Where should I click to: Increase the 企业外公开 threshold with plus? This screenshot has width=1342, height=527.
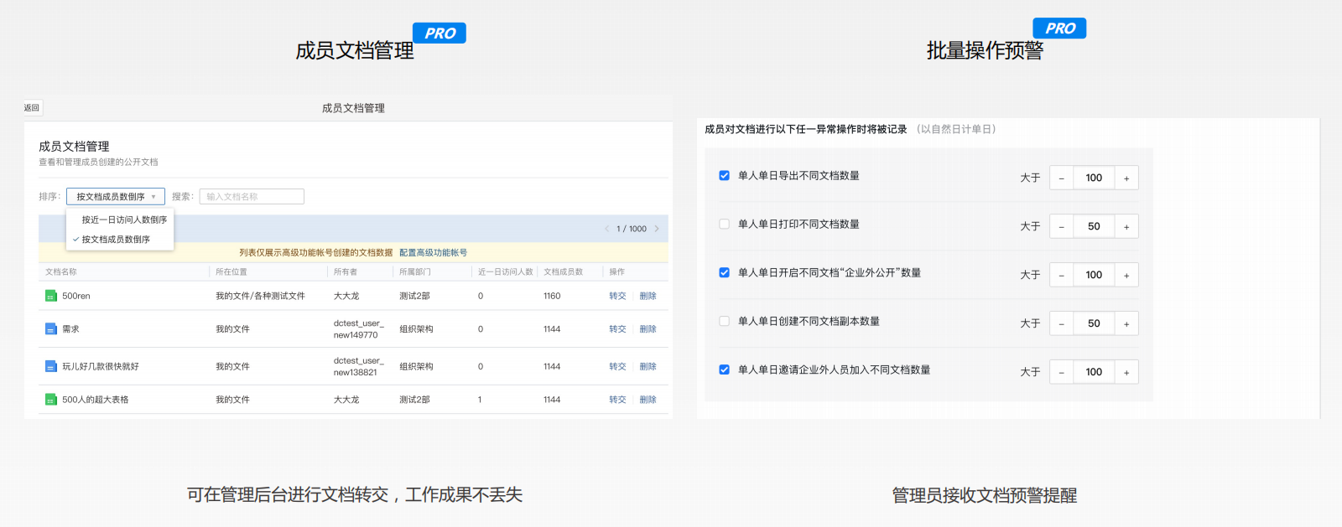click(1126, 275)
